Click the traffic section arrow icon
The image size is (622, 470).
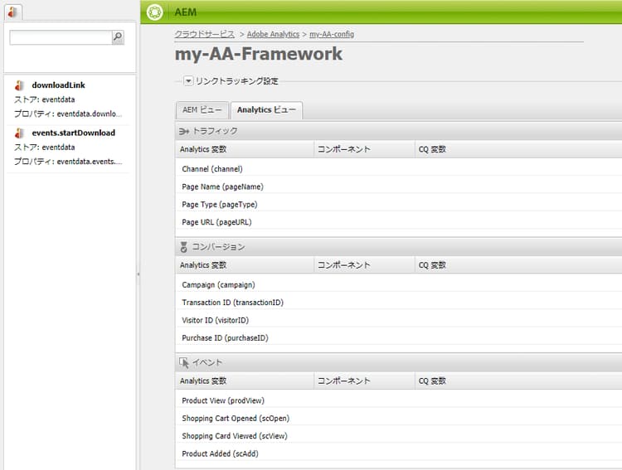coord(183,131)
